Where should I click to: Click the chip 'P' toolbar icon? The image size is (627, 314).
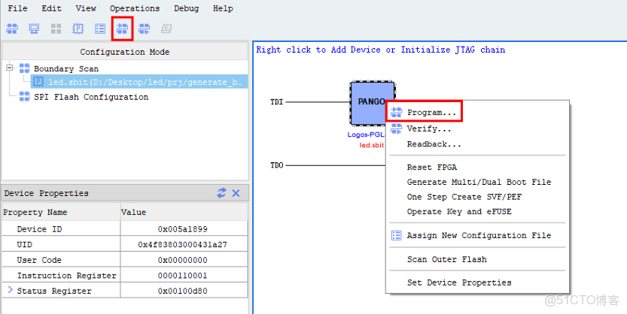[x=78, y=29]
